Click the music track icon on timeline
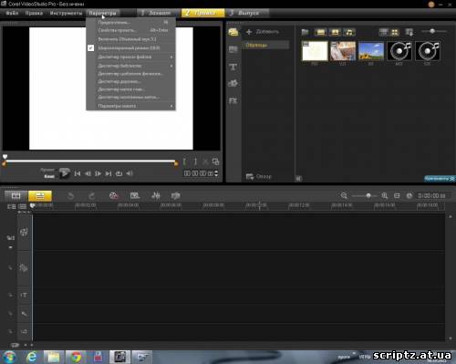This screenshot has height=364, width=456. coord(24,331)
